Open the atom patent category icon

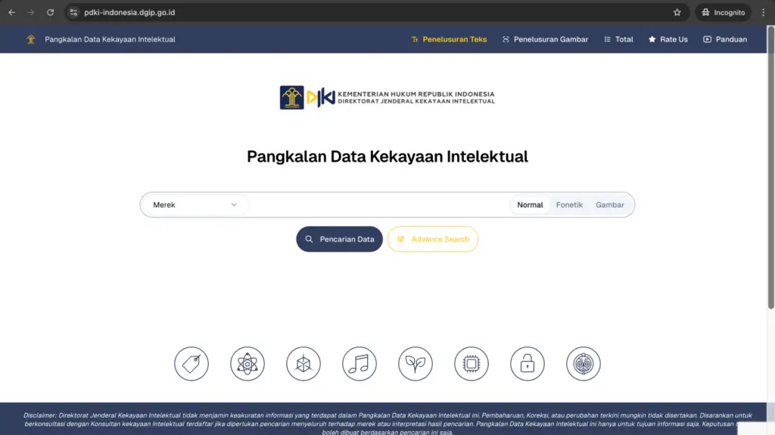pos(247,364)
